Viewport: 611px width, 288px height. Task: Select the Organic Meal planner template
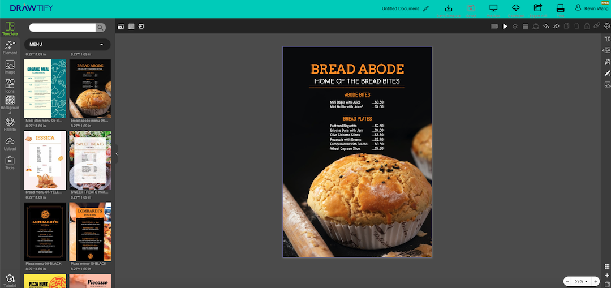coord(45,88)
